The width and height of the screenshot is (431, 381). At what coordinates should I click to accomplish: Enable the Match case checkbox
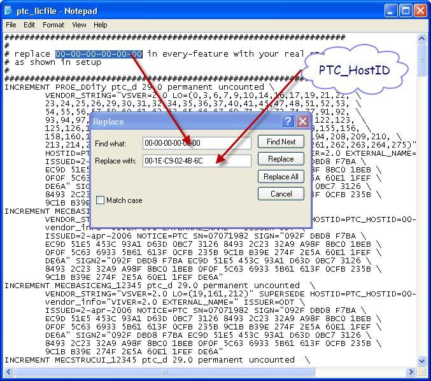tap(100, 200)
